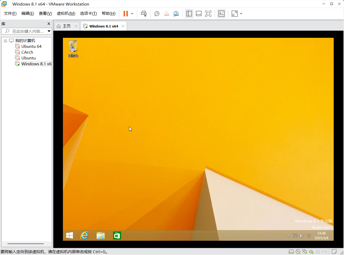Send Ctrl+Alt+Del to the virtual machine
This screenshot has height=255, width=344.
144,14
